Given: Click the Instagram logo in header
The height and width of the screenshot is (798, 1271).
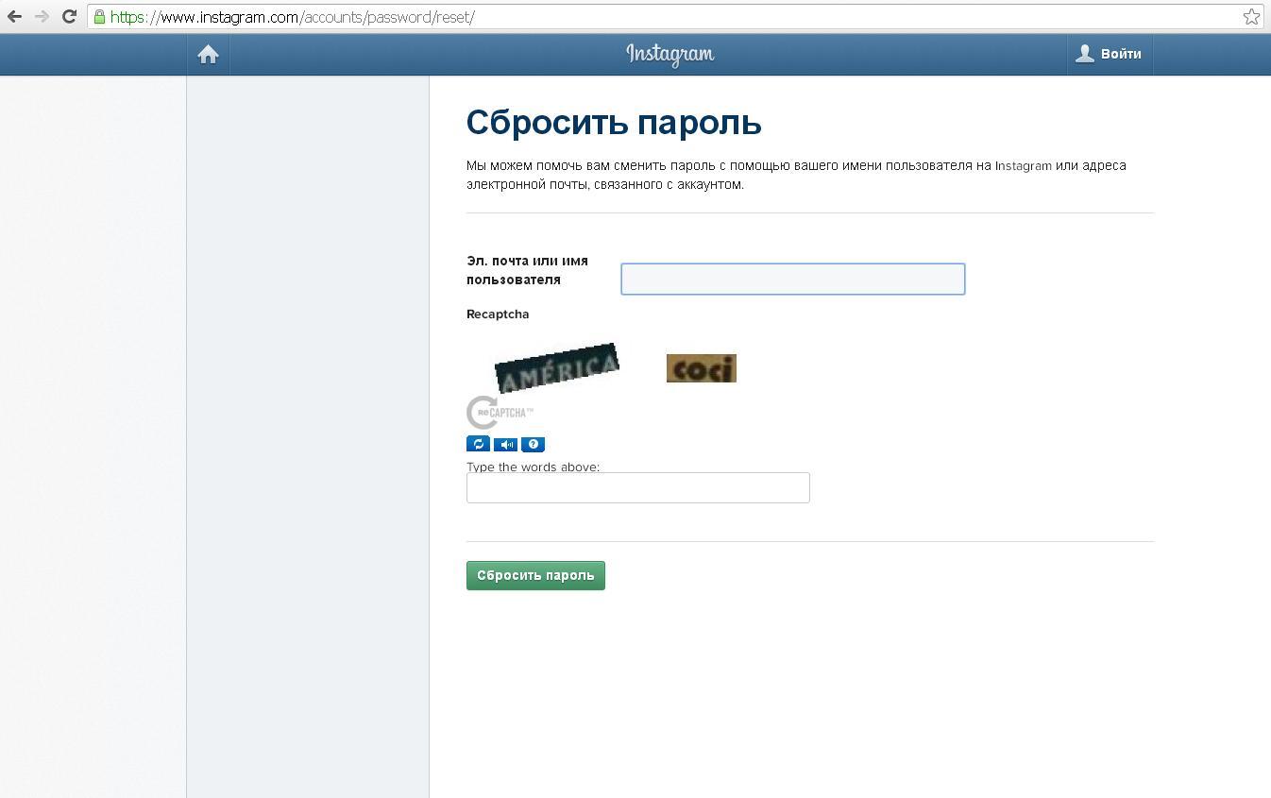Looking at the screenshot, I should (670, 55).
